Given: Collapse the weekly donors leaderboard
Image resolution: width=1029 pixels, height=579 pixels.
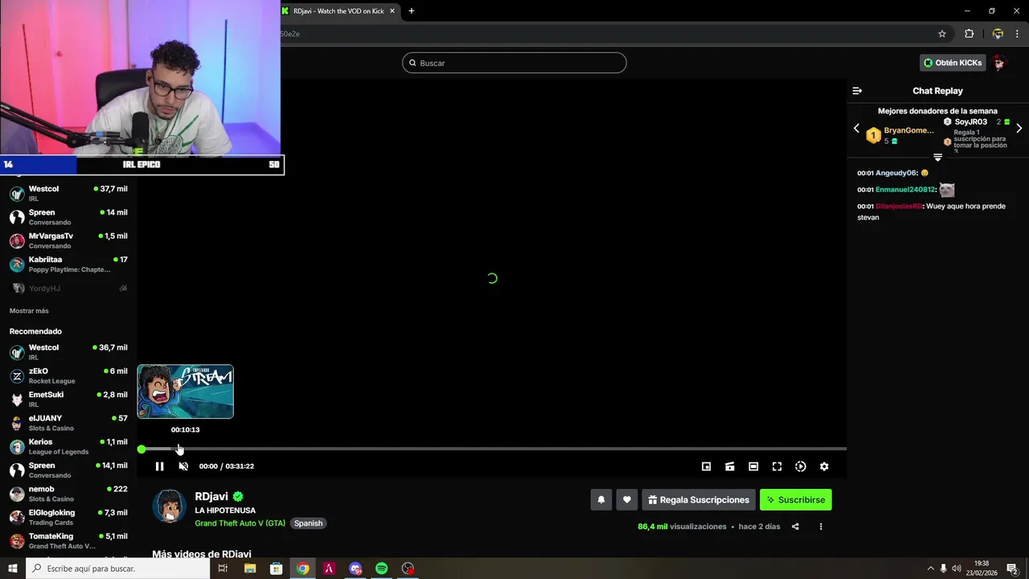Looking at the screenshot, I should coord(937,158).
